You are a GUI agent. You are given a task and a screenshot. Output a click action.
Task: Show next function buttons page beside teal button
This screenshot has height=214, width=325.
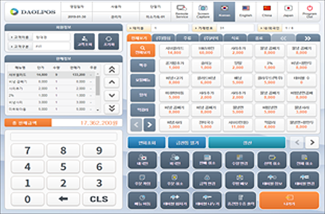(312, 142)
